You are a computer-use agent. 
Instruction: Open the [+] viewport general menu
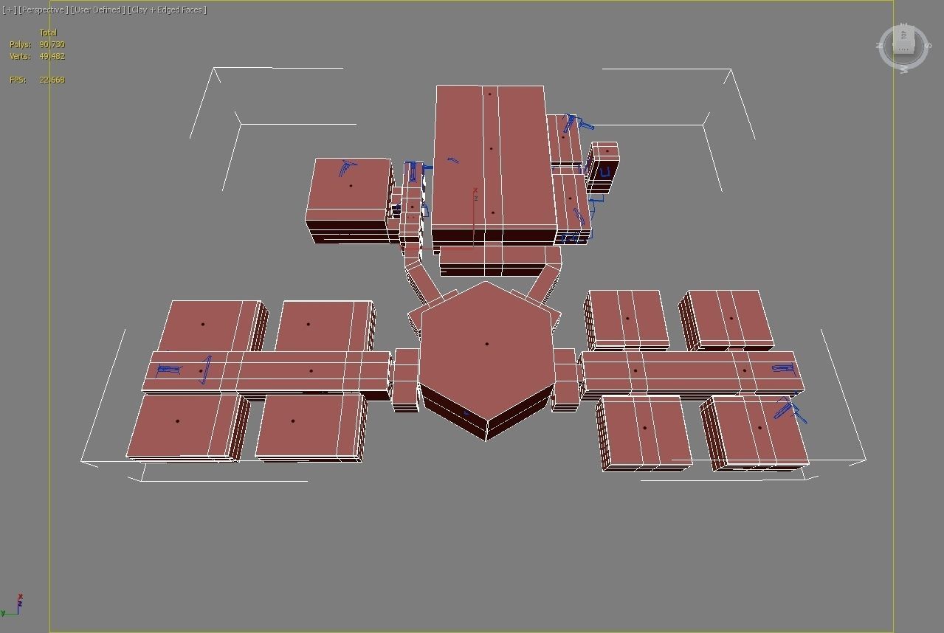10,10
